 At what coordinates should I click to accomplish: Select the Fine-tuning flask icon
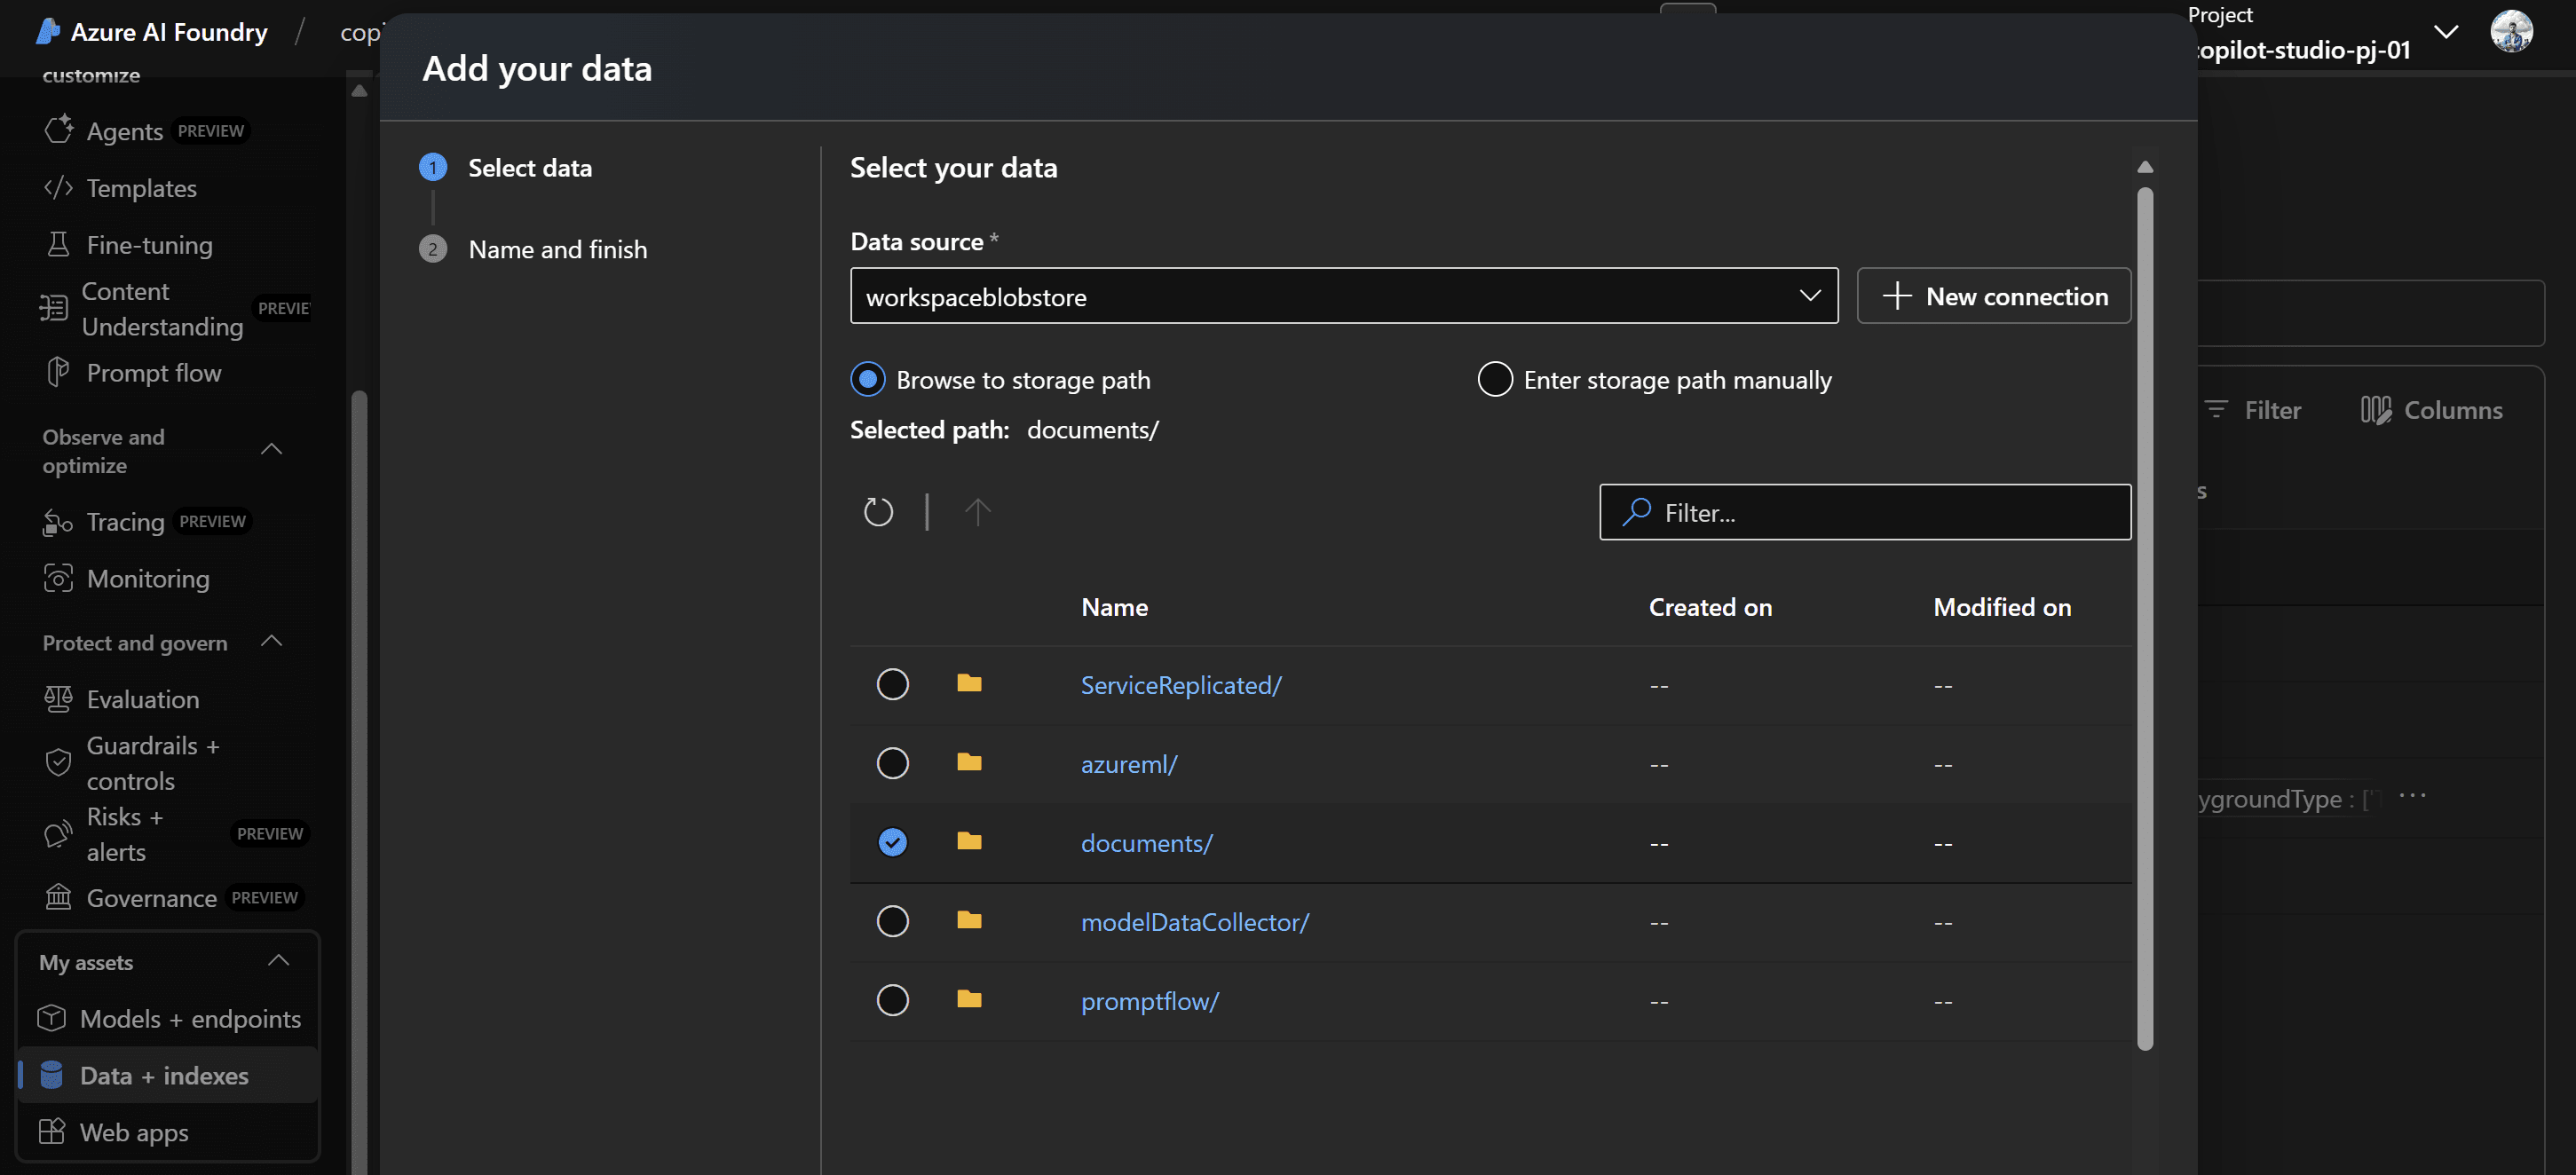tap(59, 244)
